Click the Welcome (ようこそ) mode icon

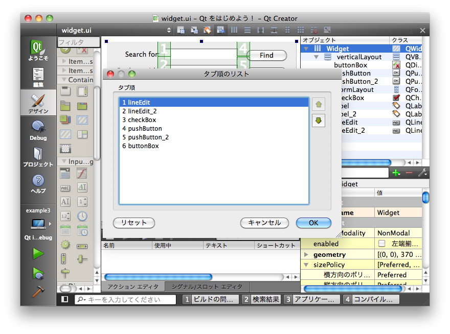[x=38, y=50]
